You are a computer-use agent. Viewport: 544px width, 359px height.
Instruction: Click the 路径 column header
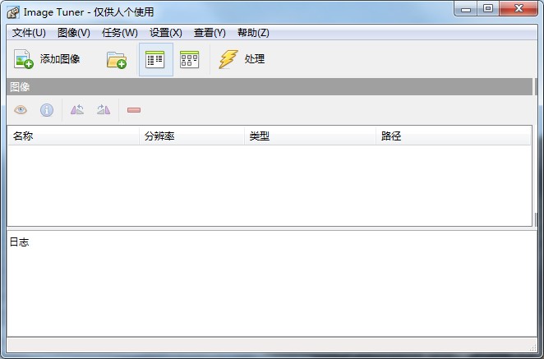pyautogui.click(x=453, y=136)
